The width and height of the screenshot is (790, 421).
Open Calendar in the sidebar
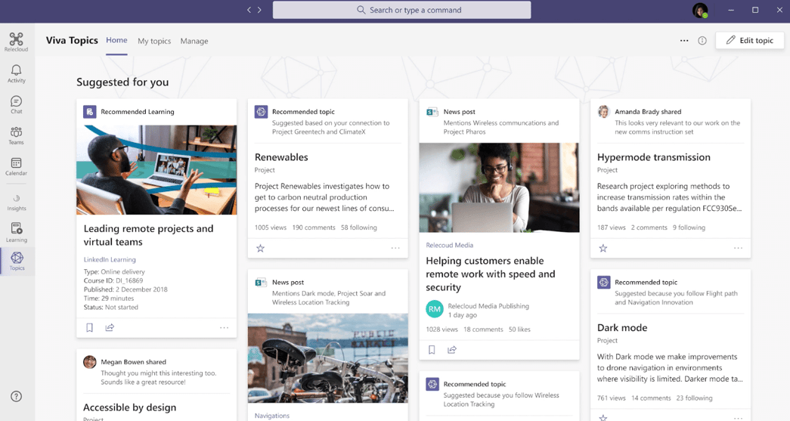[16, 166]
